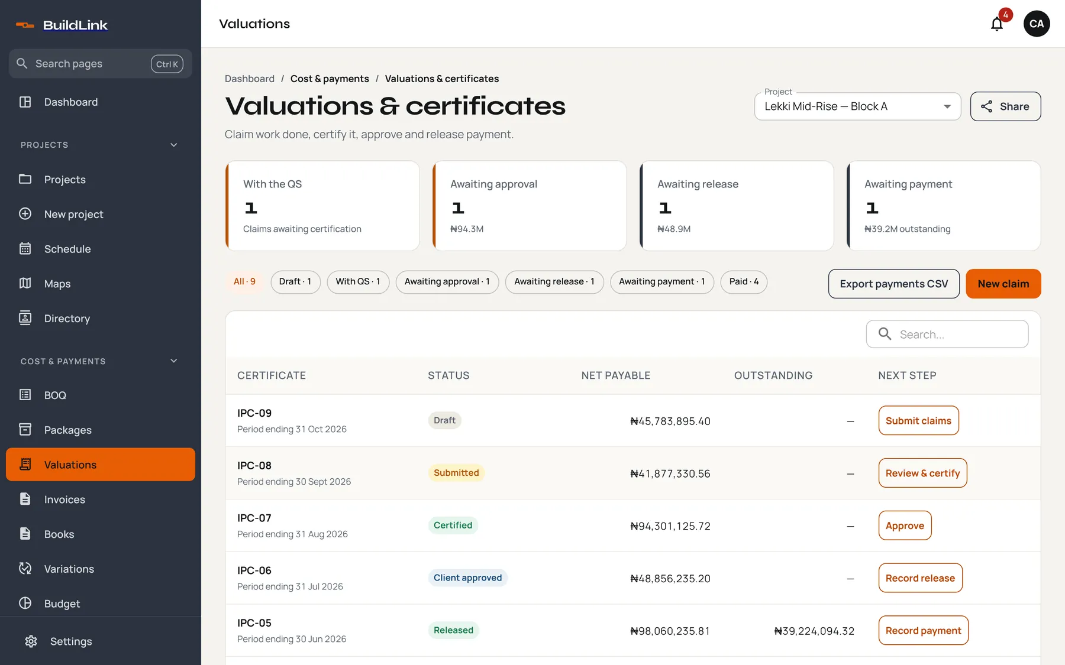Screen dimensions: 1065x665
Task: Focus the Search pages sidebar field
Action: click(x=100, y=64)
